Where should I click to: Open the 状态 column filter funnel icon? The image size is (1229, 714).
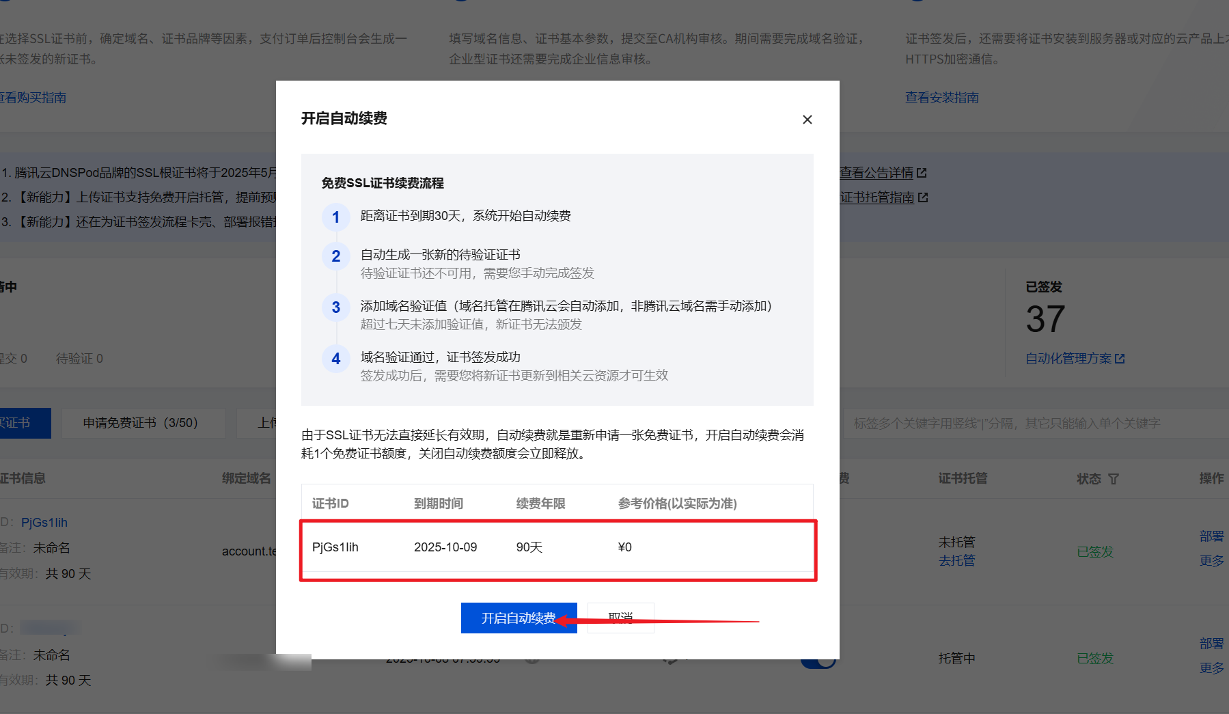(1114, 478)
